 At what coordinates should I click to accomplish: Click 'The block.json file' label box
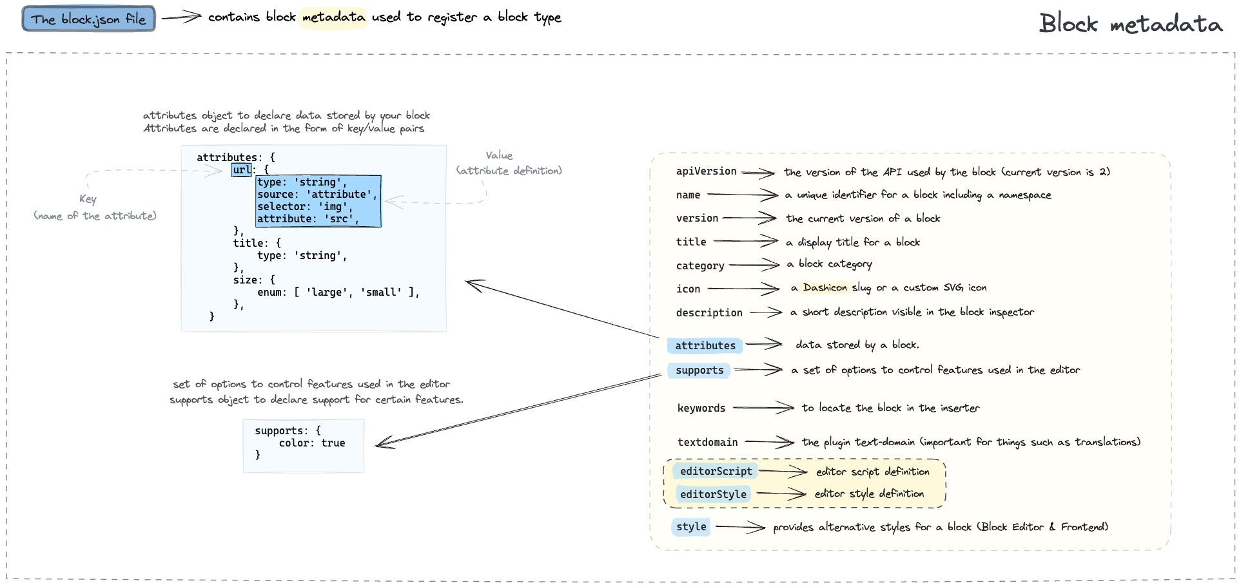pyautogui.click(x=89, y=19)
